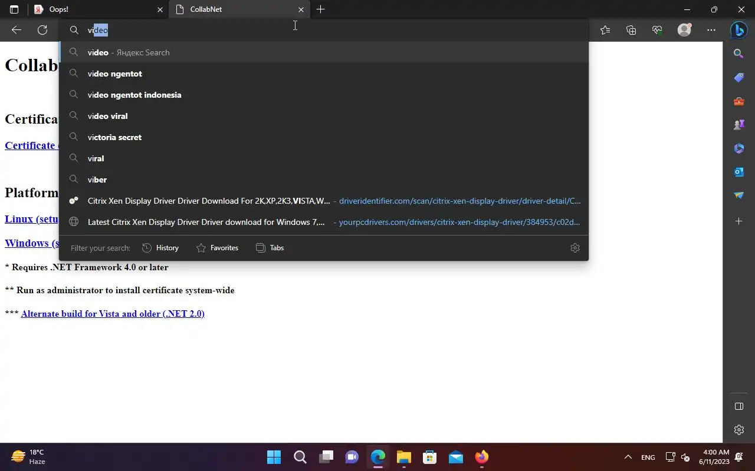Open Settings and more ellipsis menu
The width and height of the screenshot is (755, 471).
[711, 30]
